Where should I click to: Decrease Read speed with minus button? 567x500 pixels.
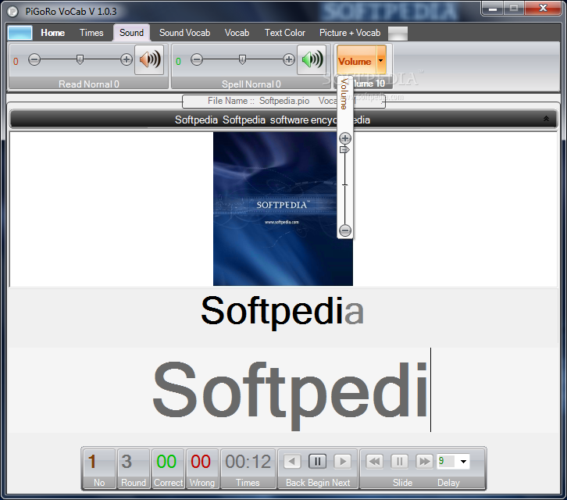click(x=34, y=59)
